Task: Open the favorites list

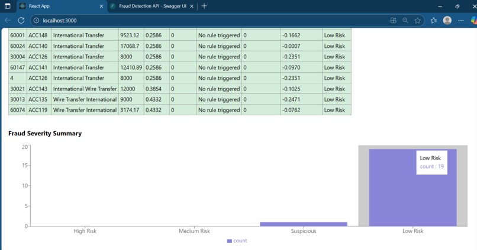Action: point(433,20)
